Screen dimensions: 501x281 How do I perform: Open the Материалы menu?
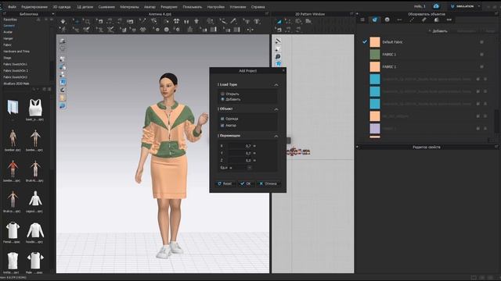tap(129, 7)
